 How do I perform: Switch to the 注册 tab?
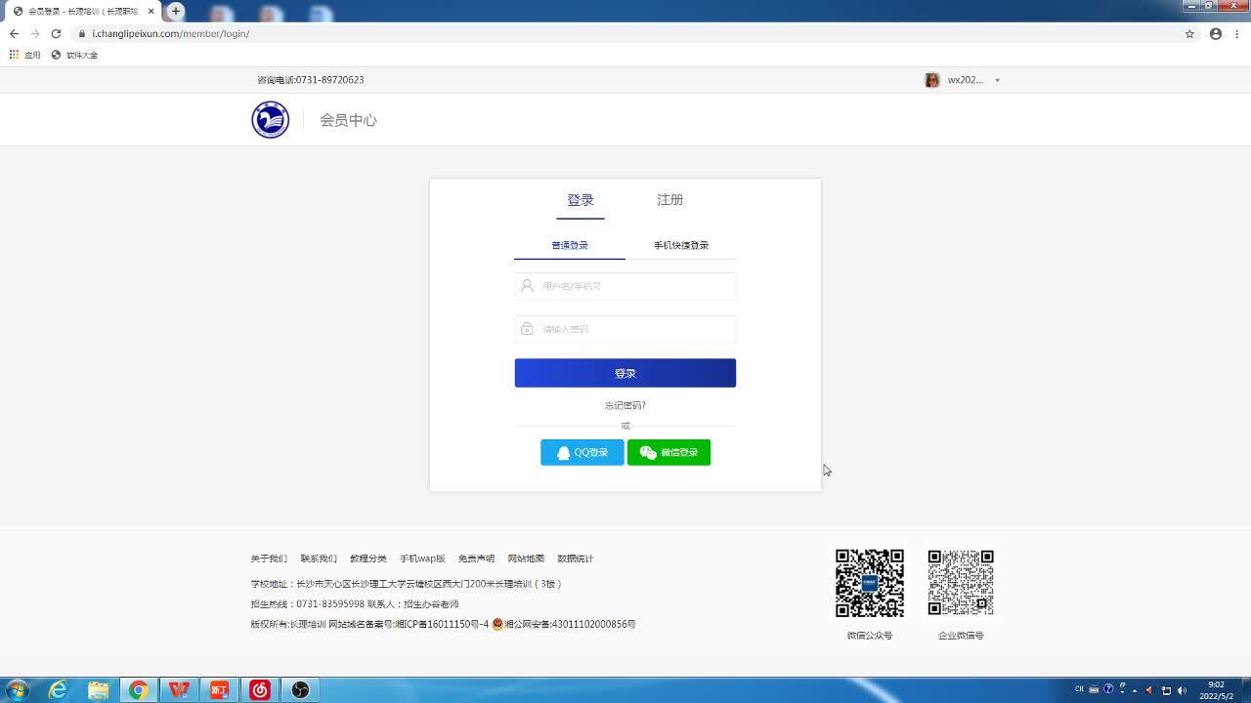(x=669, y=200)
